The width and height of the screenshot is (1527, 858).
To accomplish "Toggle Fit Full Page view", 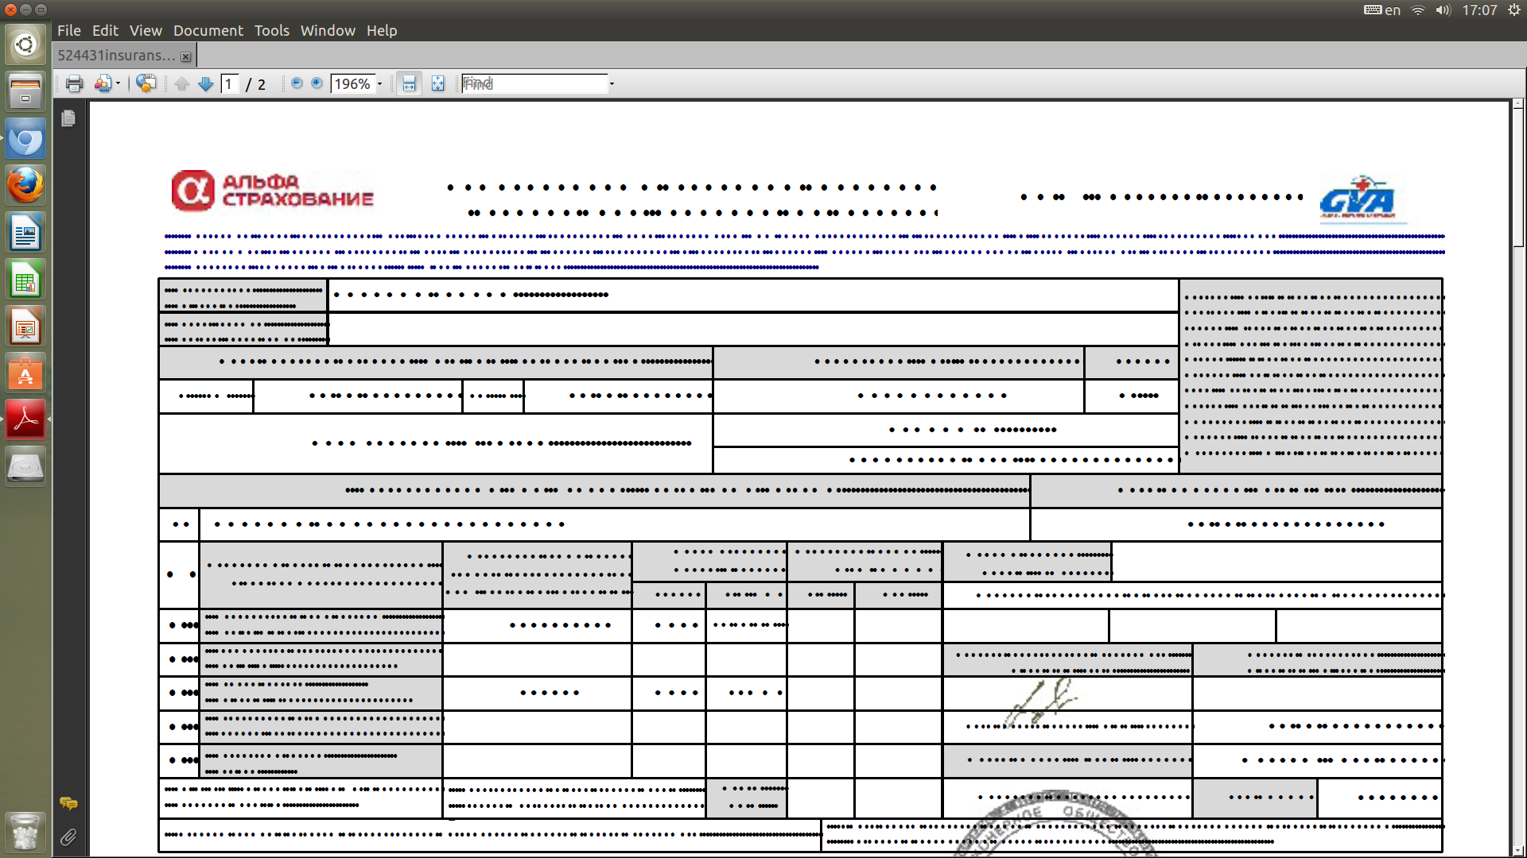I will [437, 83].
